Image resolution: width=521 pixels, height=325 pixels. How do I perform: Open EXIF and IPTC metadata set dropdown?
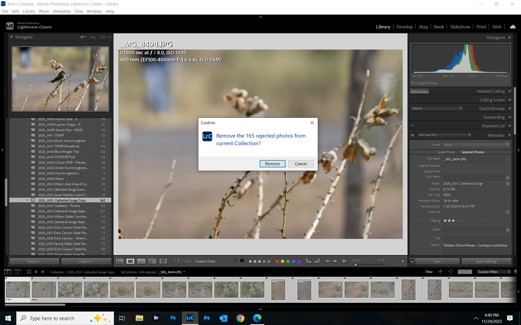tap(444, 135)
